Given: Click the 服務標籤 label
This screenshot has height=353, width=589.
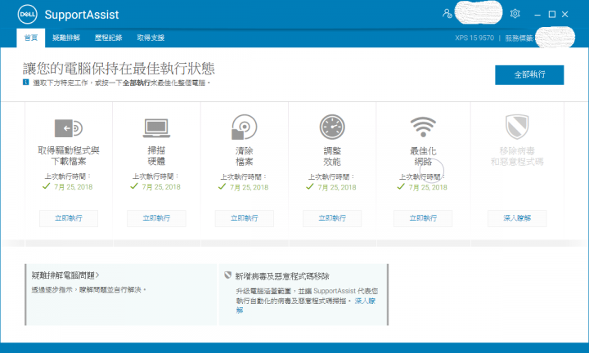Looking at the screenshot, I should coord(519,38).
